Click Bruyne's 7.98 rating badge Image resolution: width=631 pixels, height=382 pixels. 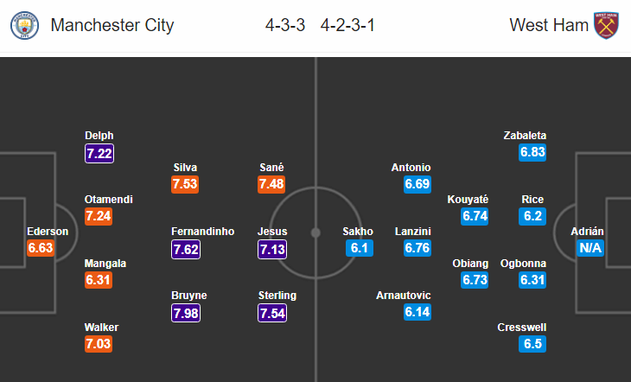186,313
